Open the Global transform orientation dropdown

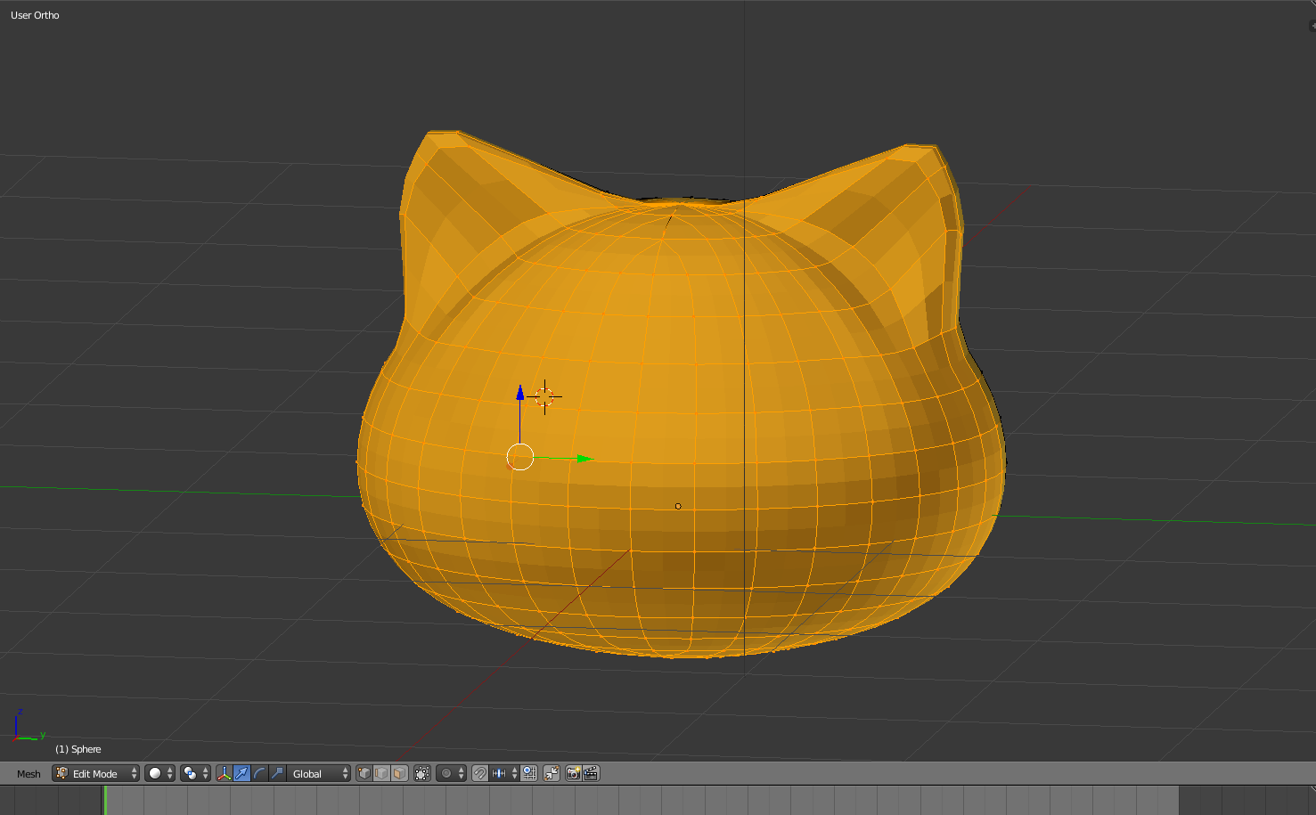pyautogui.click(x=320, y=774)
